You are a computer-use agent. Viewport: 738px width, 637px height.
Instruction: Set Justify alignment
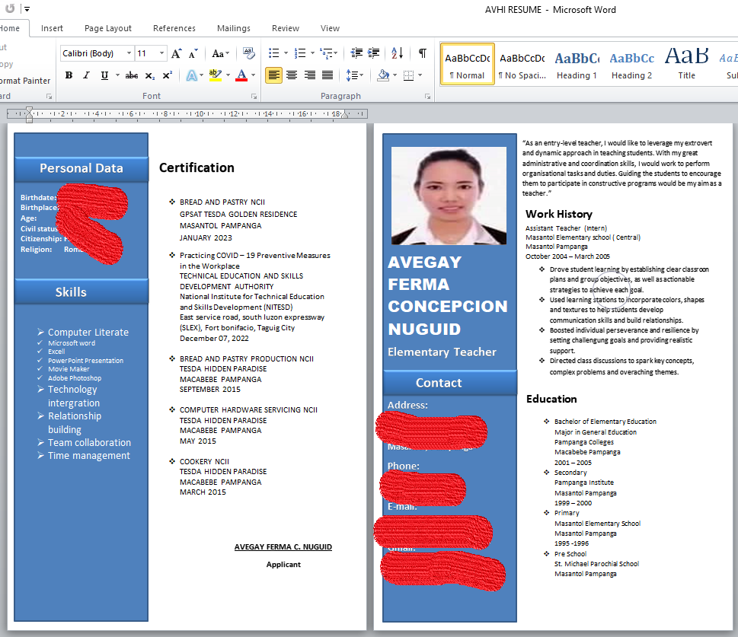327,75
